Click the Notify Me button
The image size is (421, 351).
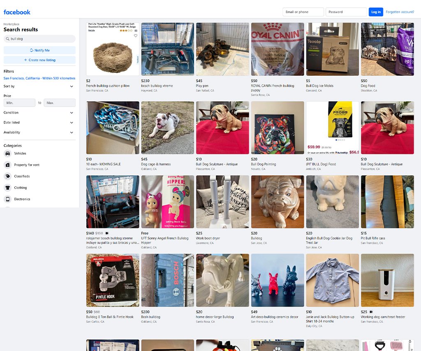39,50
